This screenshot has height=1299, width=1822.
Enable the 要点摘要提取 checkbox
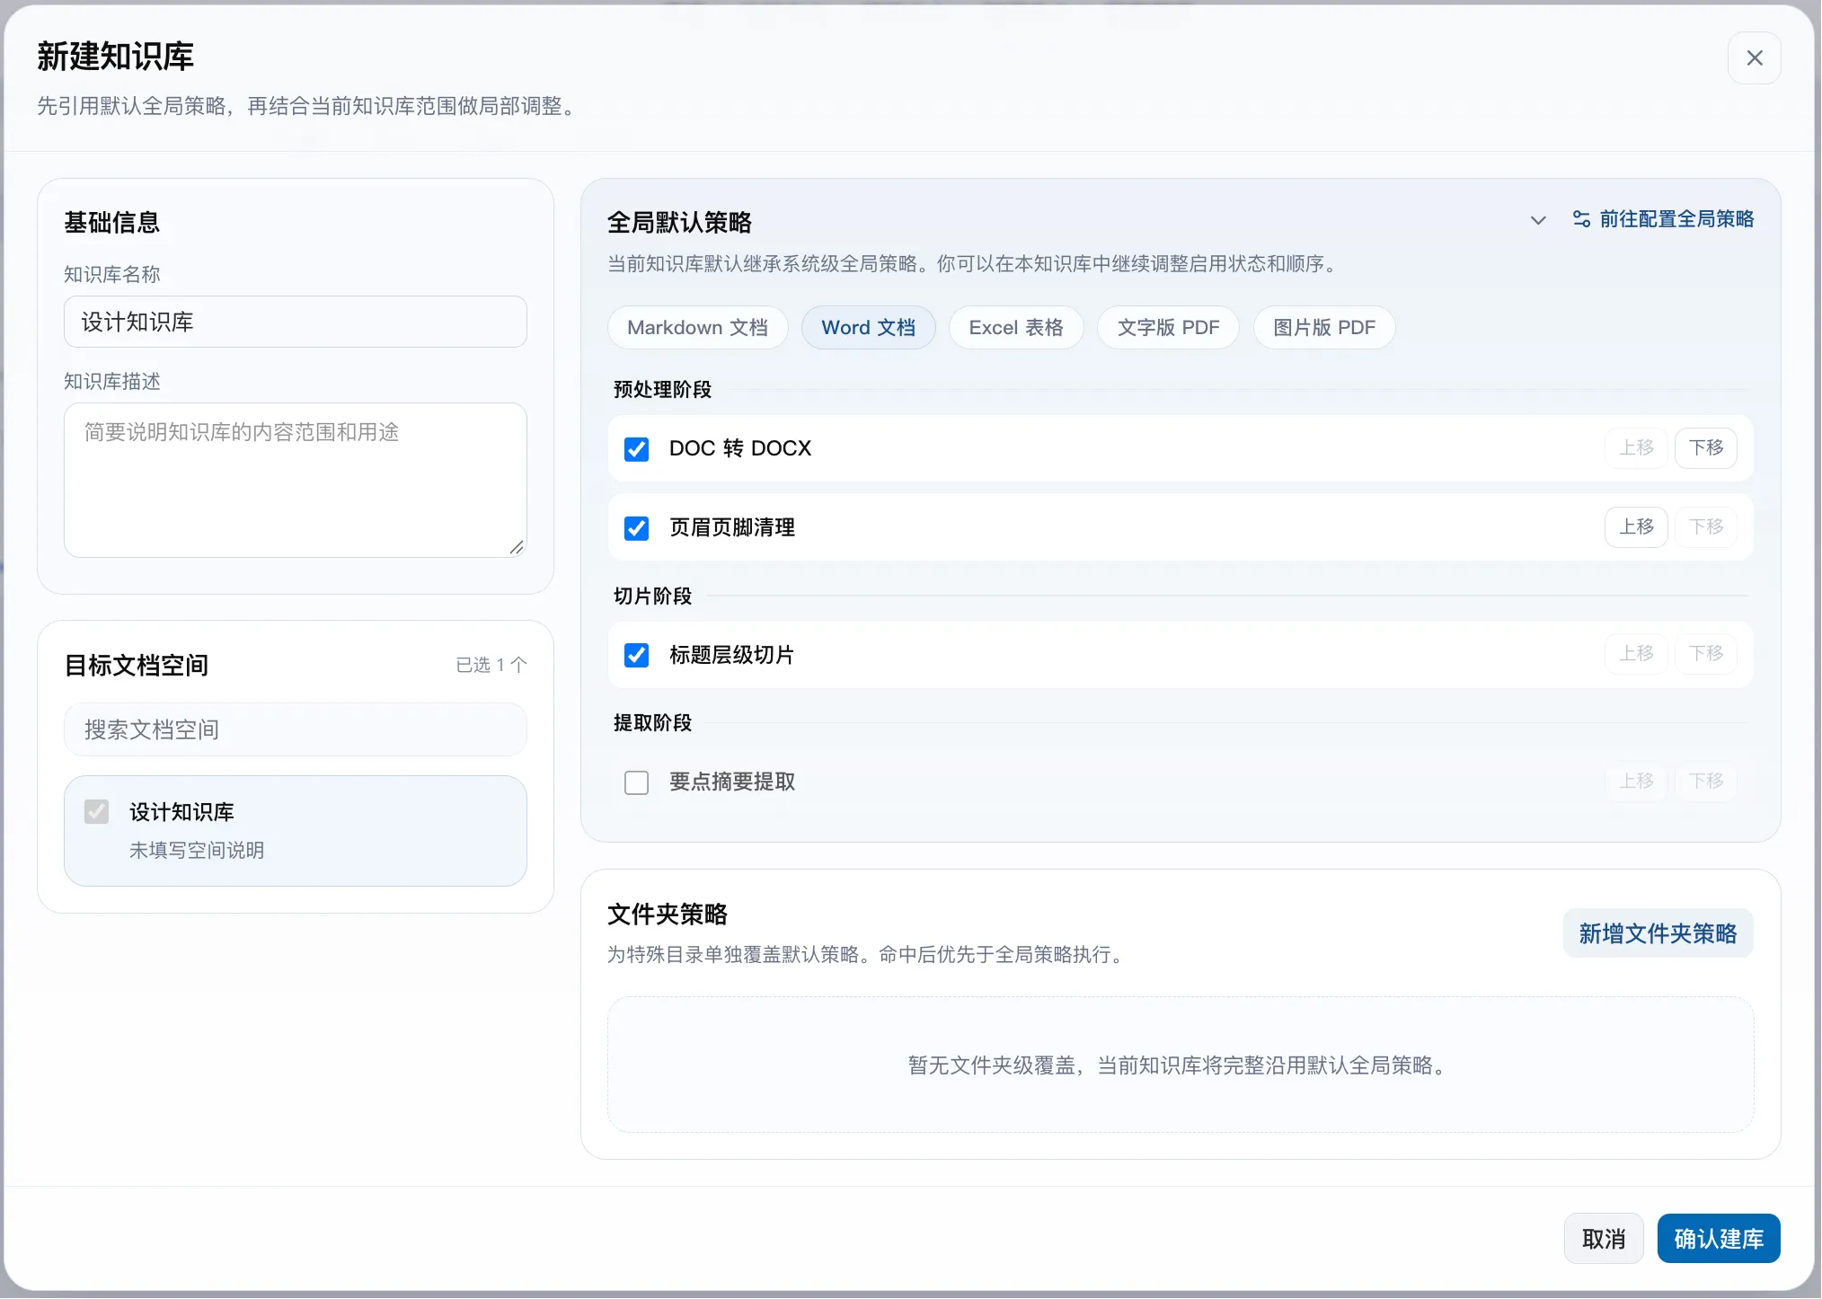[636, 782]
